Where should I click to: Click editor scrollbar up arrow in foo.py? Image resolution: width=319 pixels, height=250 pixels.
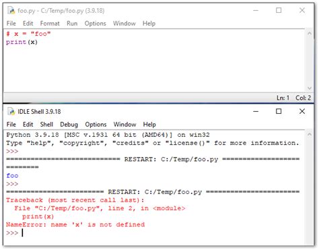pyautogui.click(x=310, y=34)
